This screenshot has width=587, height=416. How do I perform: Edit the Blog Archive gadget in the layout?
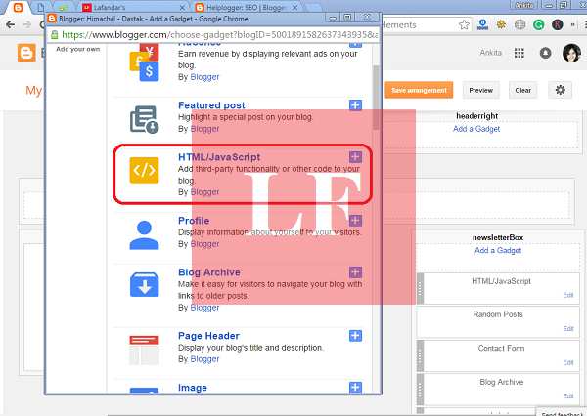[567, 395]
